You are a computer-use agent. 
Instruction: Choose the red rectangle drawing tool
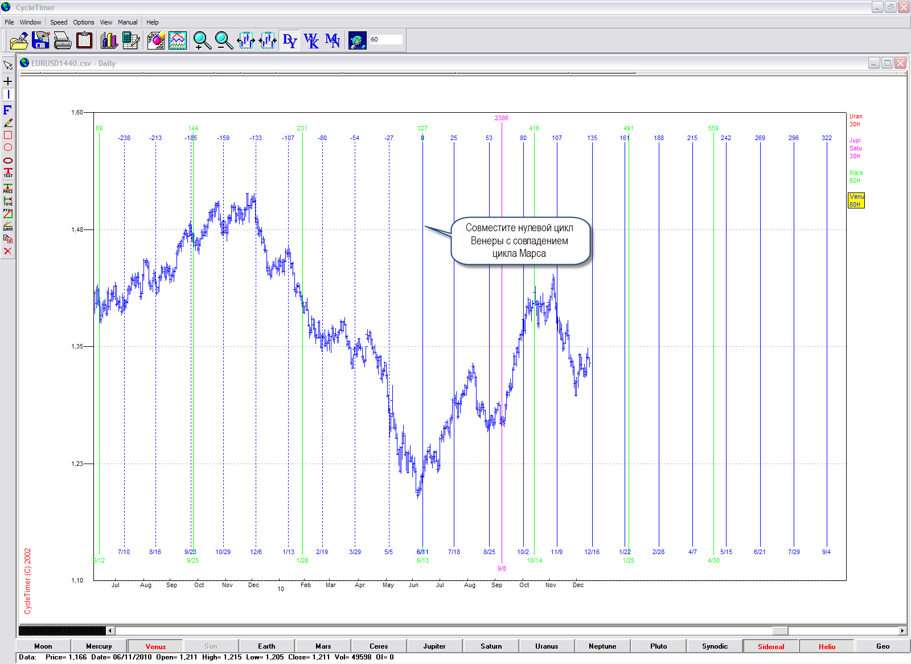(x=8, y=135)
